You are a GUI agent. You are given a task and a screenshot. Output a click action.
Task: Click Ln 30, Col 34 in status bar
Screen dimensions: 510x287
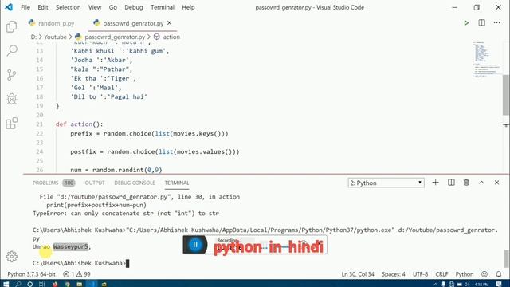pyautogui.click(x=358, y=274)
